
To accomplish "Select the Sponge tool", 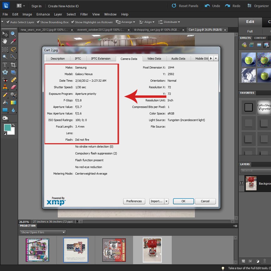I will point(5,118).
